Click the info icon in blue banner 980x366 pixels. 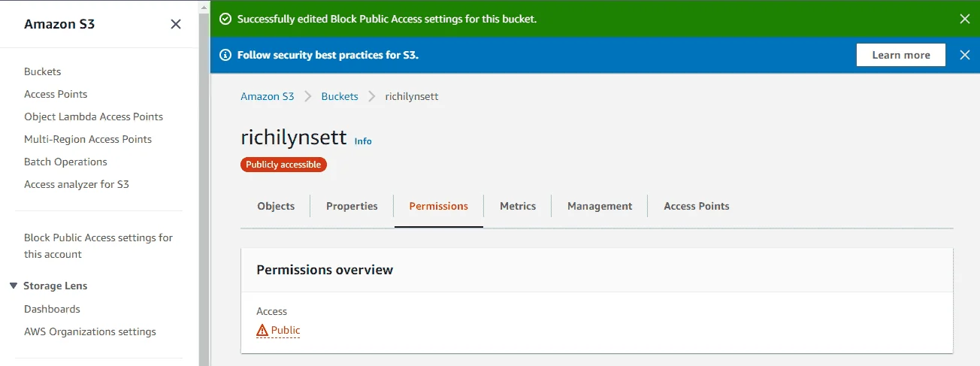(x=225, y=55)
